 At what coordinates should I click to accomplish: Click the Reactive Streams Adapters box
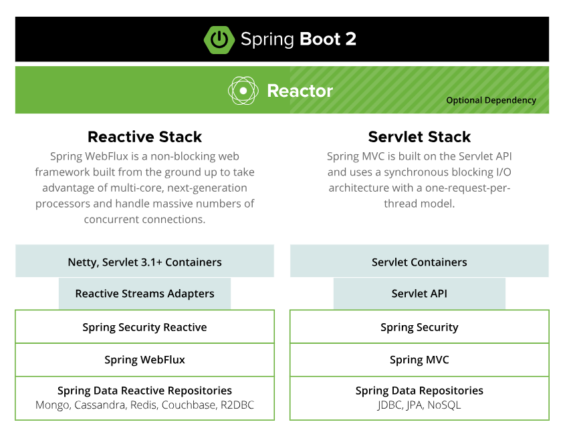144,294
